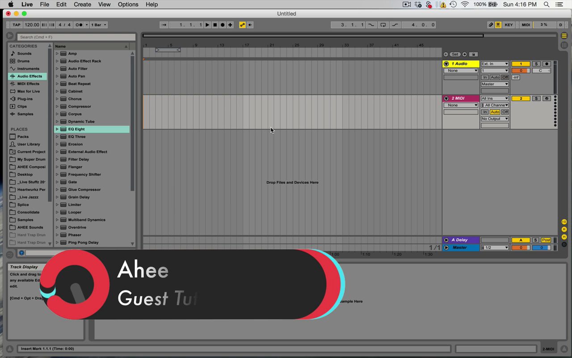572x358 pixels.
Task: Click the Stop button in transport
Action: pyautogui.click(x=215, y=25)
